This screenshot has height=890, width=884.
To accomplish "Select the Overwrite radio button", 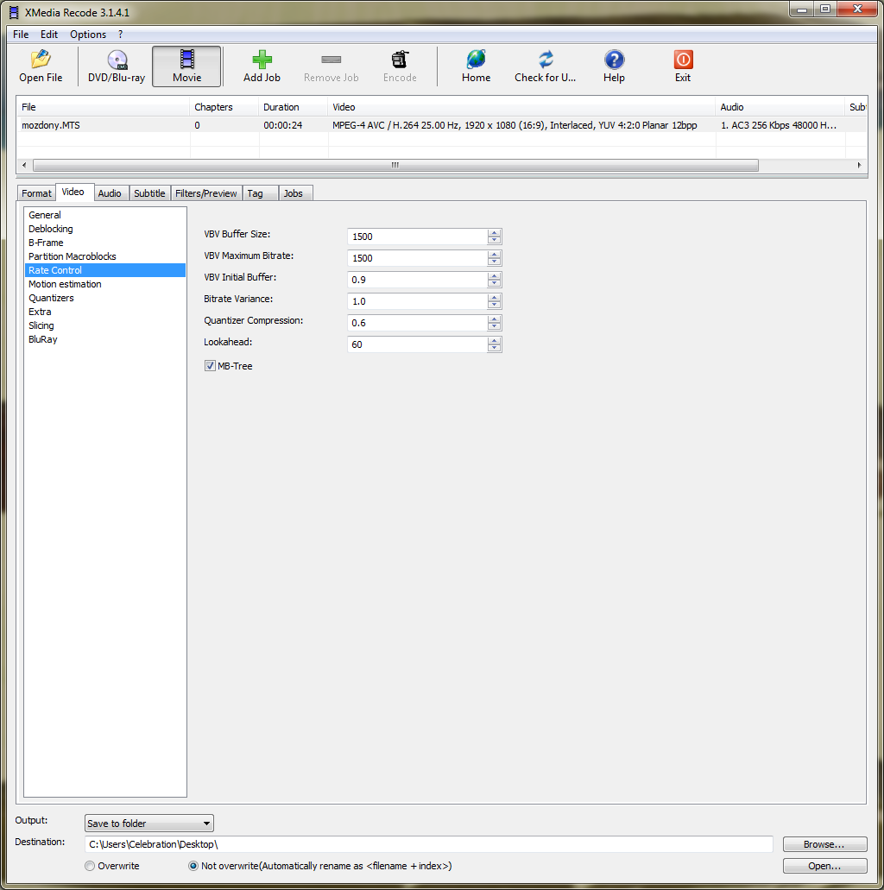I will point(90,866).
